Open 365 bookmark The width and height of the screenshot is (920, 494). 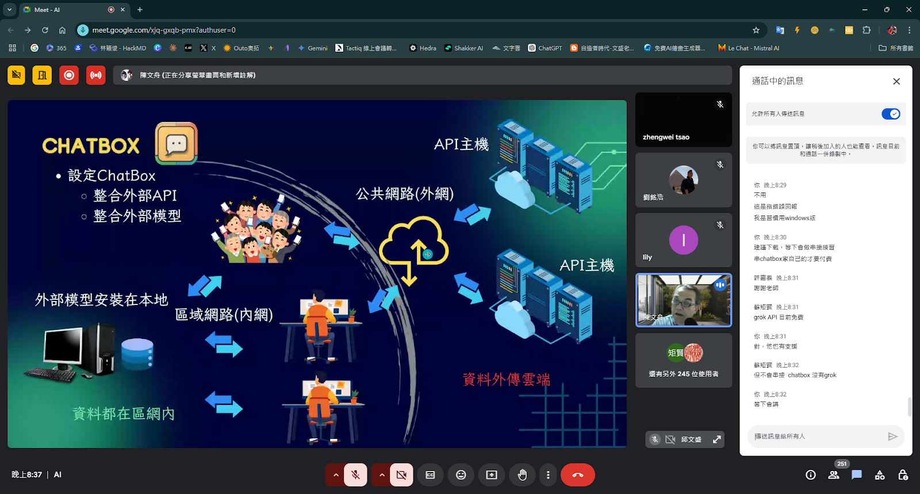point(56,48)
